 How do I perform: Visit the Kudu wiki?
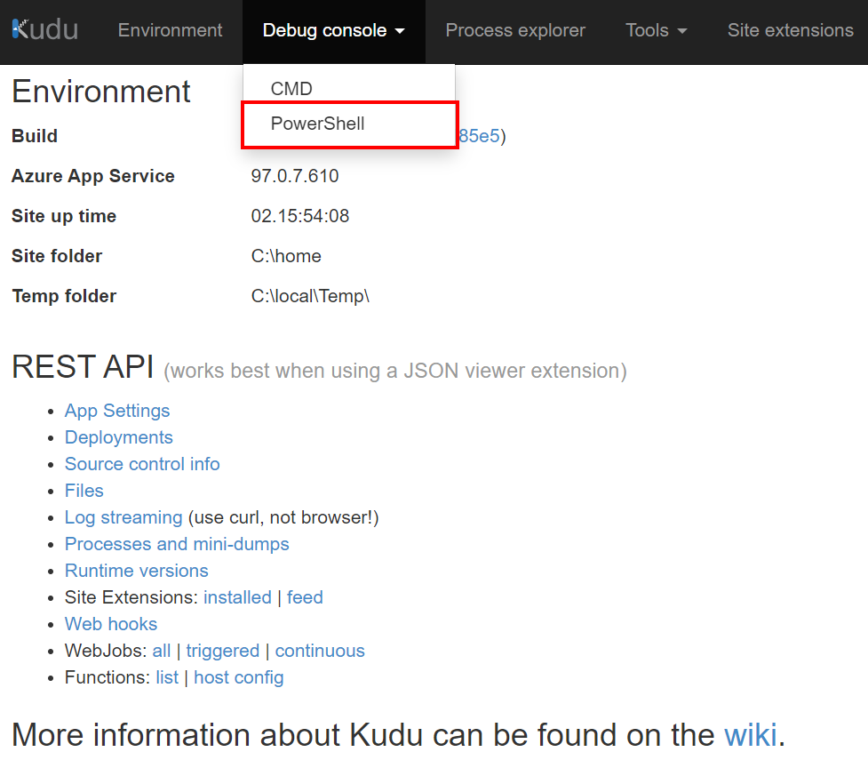point(751,734)
